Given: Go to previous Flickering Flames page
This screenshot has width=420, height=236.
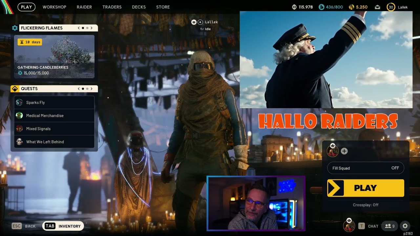Looking at the screenshot, I should (x=79, y=28).
